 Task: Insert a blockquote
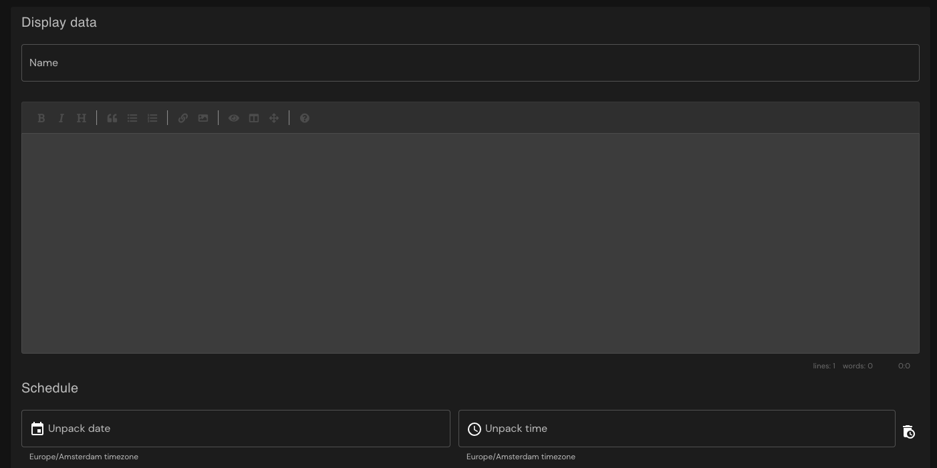(112, 118)
